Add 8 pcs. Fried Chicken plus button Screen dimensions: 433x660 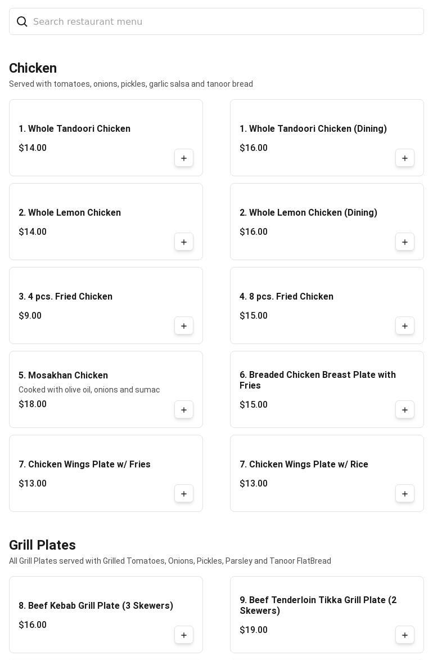coord(404,325)
